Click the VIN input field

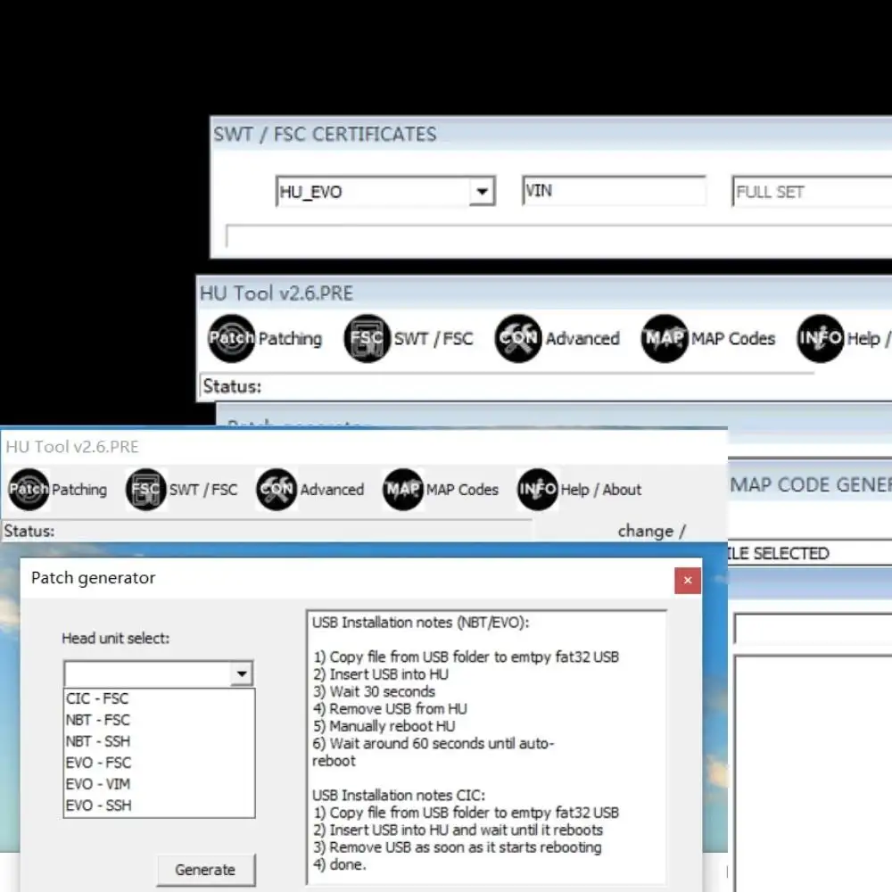pyautogui.click(x=614, y=191)
